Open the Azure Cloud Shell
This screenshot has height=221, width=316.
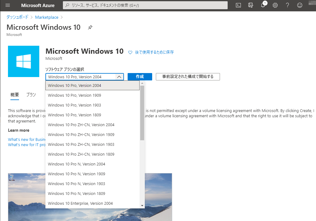[x=238, y=5]
